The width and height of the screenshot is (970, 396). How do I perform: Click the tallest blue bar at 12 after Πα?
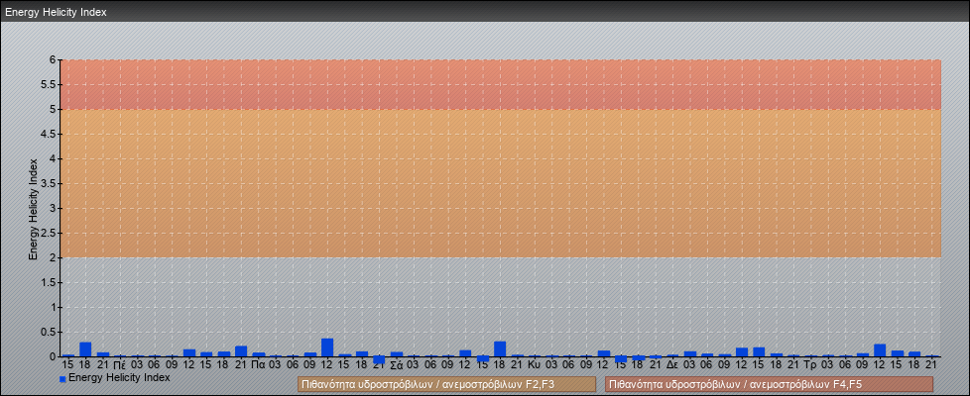327,347
